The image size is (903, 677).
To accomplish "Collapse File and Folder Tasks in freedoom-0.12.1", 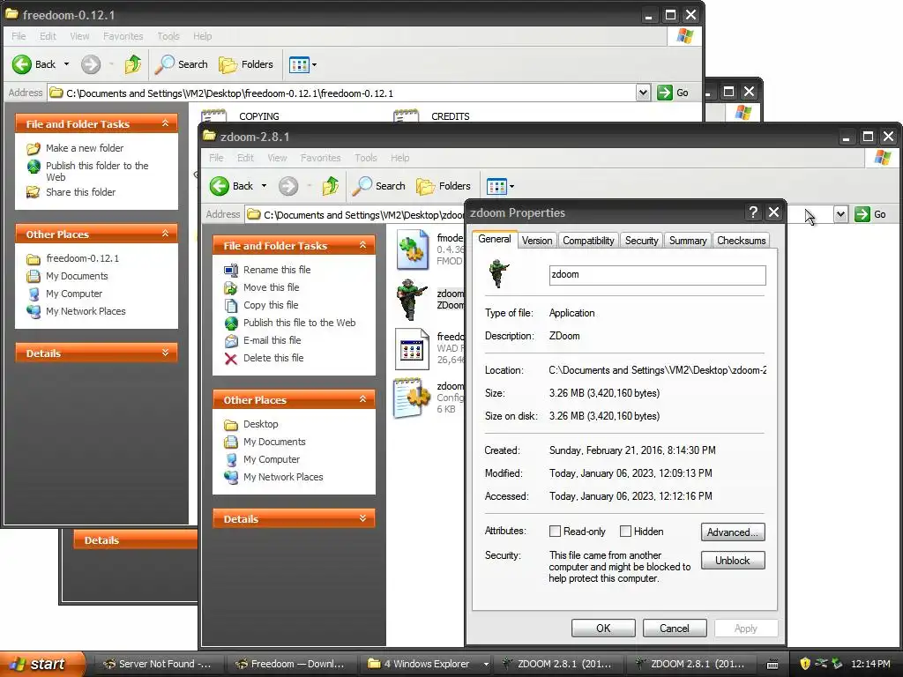I will (165, 123).
